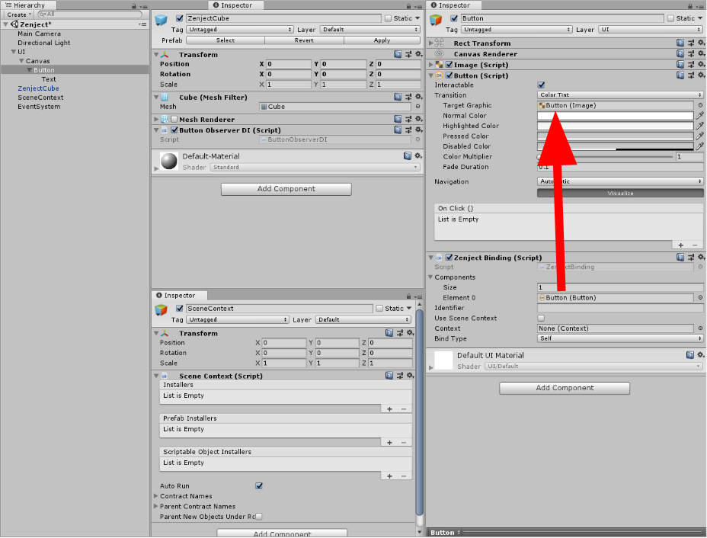Open the Bind Type dropdown

point(619,338)
